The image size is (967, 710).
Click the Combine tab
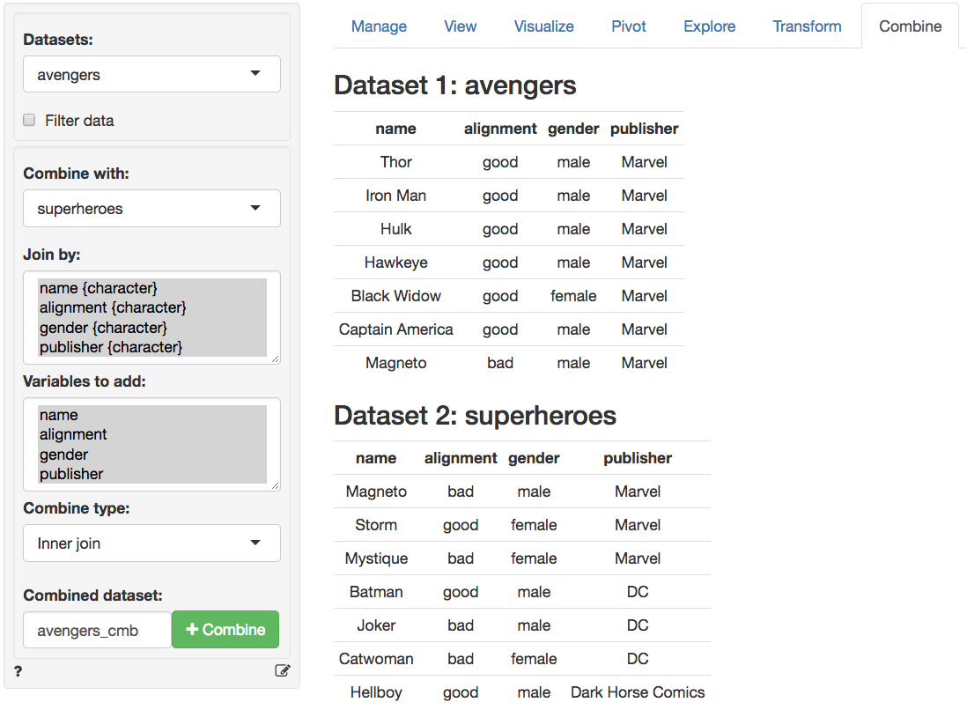910,26
